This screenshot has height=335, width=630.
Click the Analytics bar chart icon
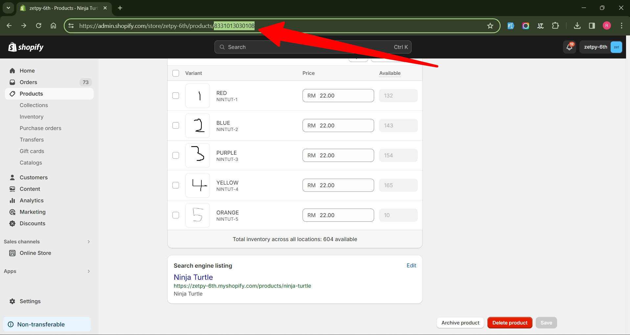point(12,200)
